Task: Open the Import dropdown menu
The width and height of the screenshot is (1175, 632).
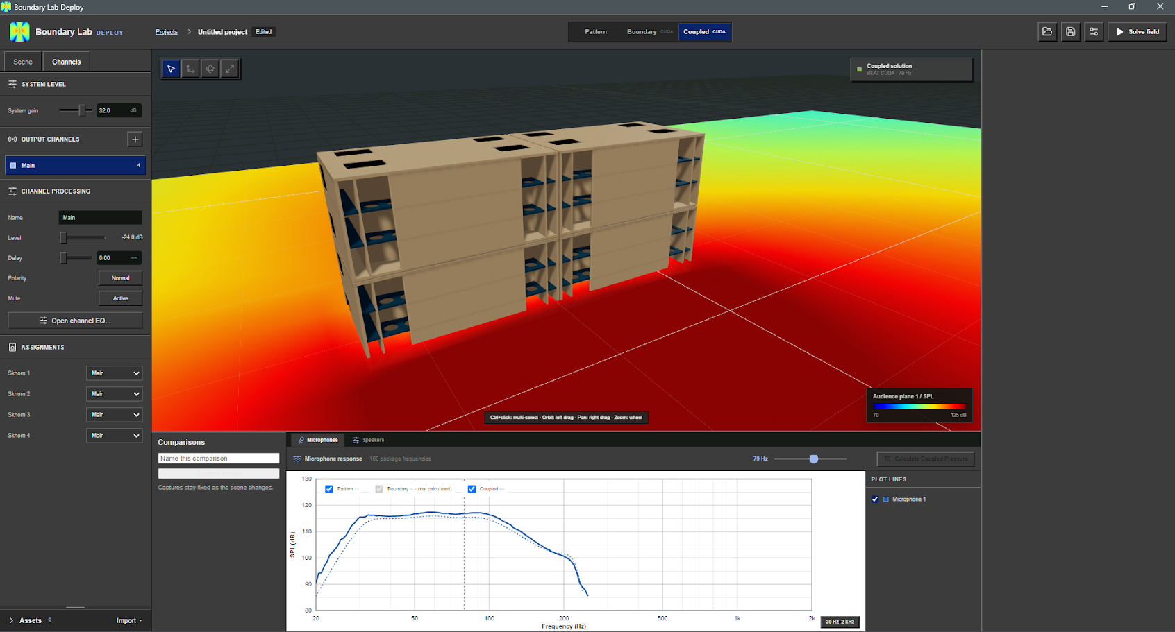Action: [129, 620]
